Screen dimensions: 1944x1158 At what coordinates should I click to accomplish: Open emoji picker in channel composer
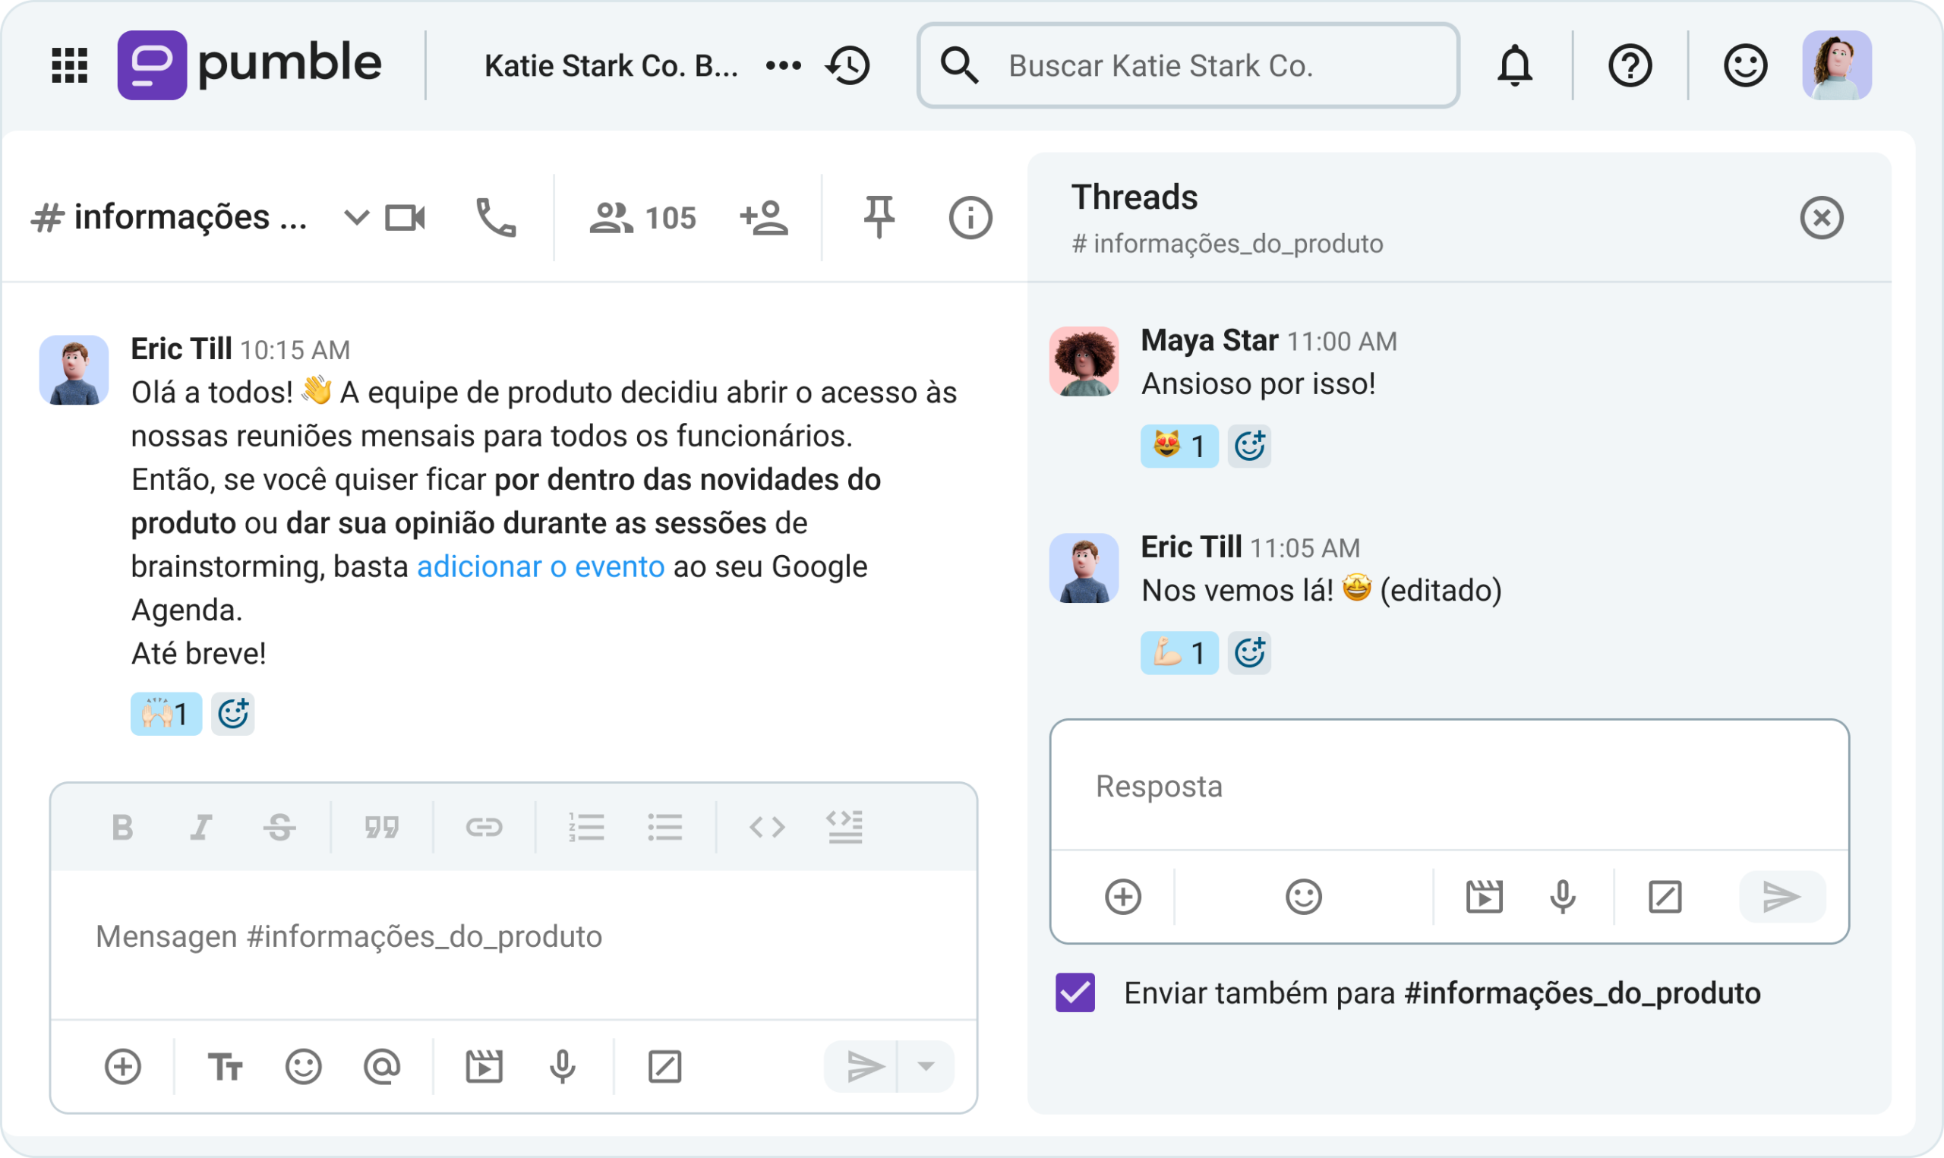tap(304, 1067)
